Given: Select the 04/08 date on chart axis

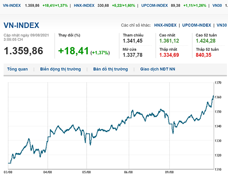Looking at the screenshot, I should pos(47,172).
